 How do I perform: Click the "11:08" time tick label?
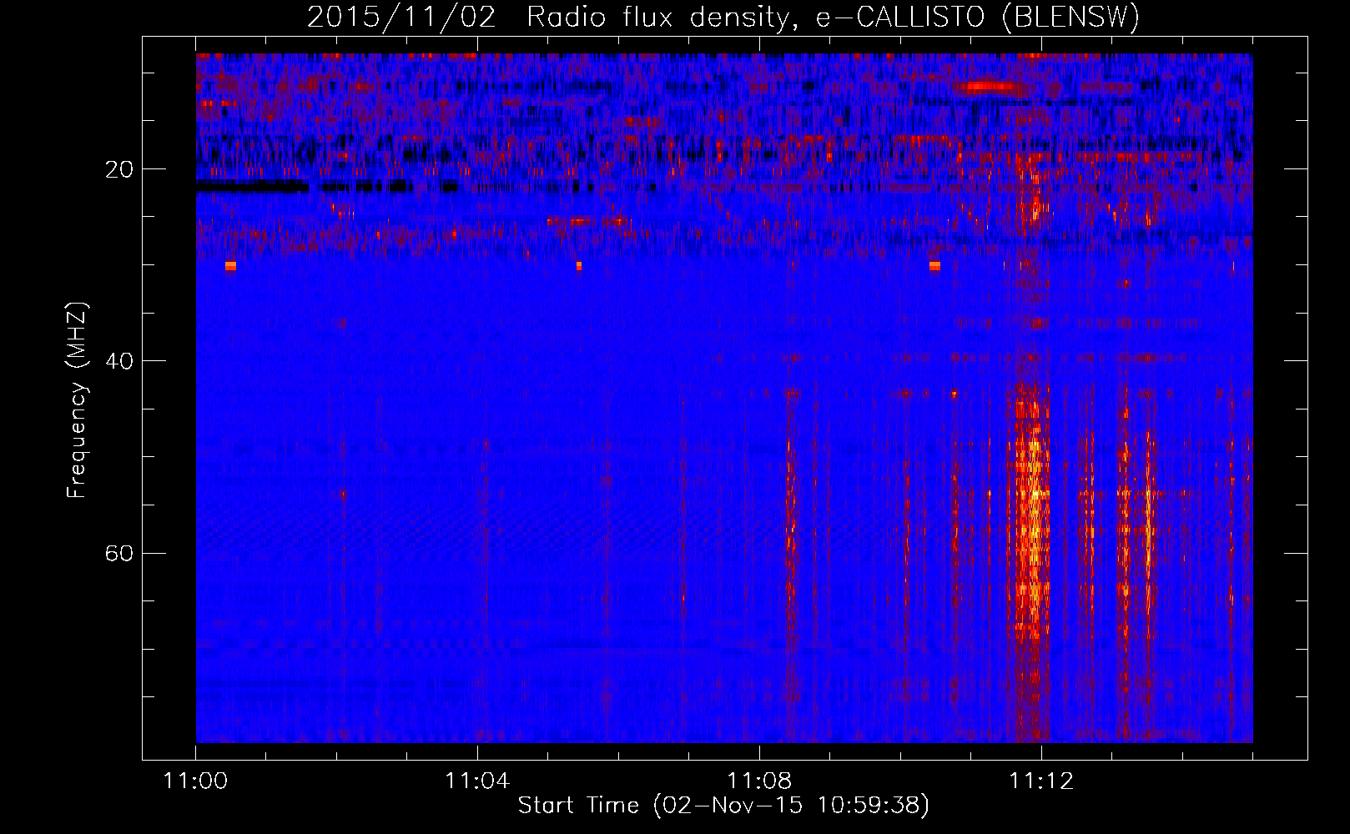(759, 781)
